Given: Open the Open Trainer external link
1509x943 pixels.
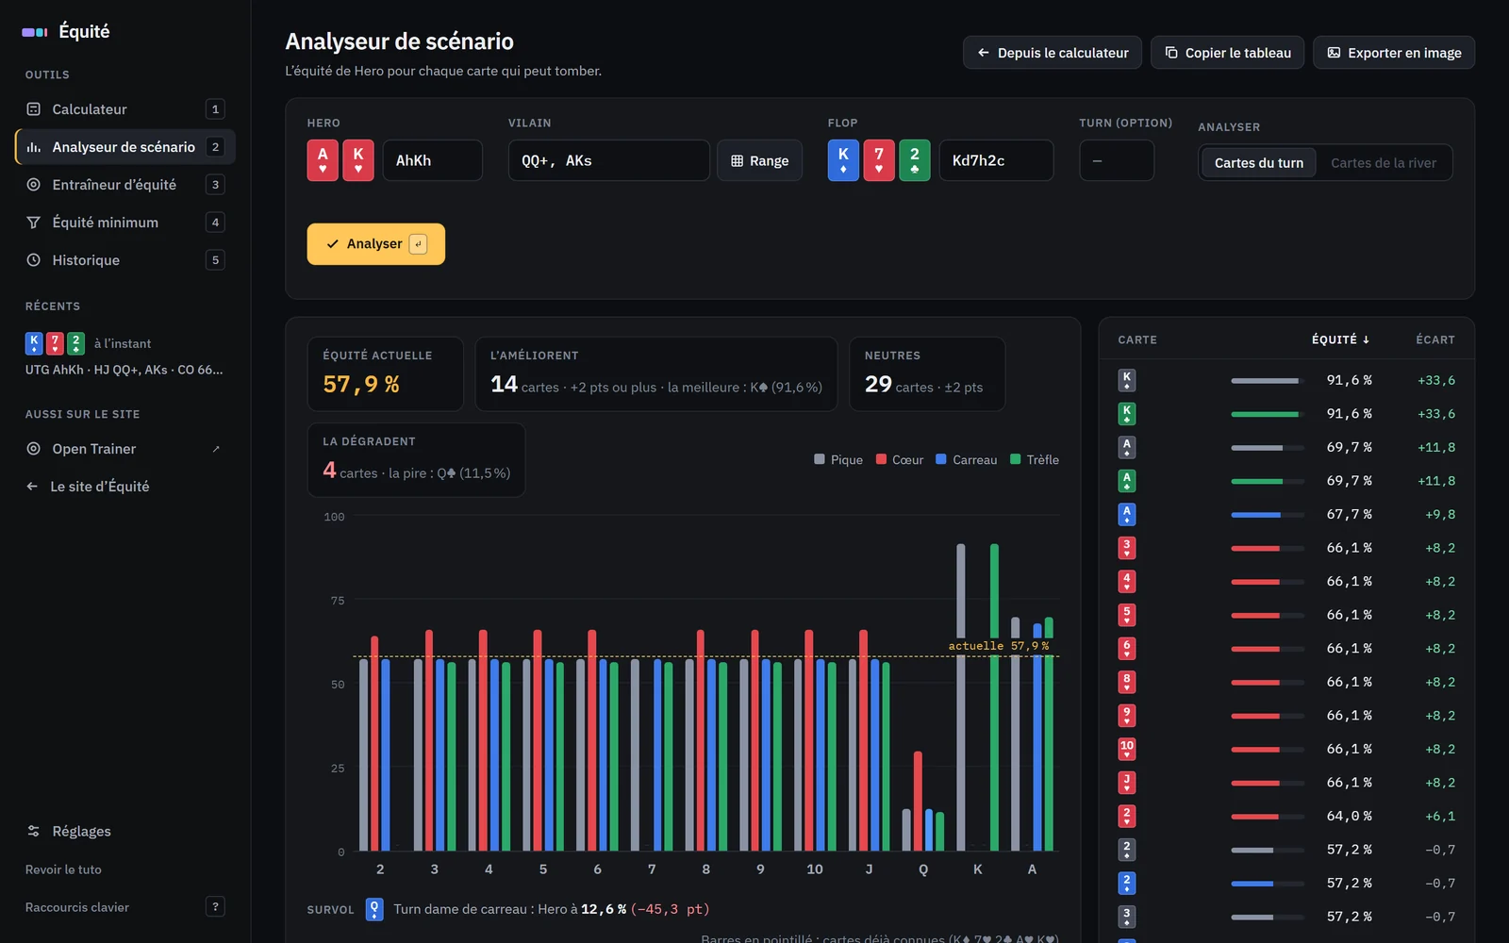Looking at the screenshot, I should 124,449.
